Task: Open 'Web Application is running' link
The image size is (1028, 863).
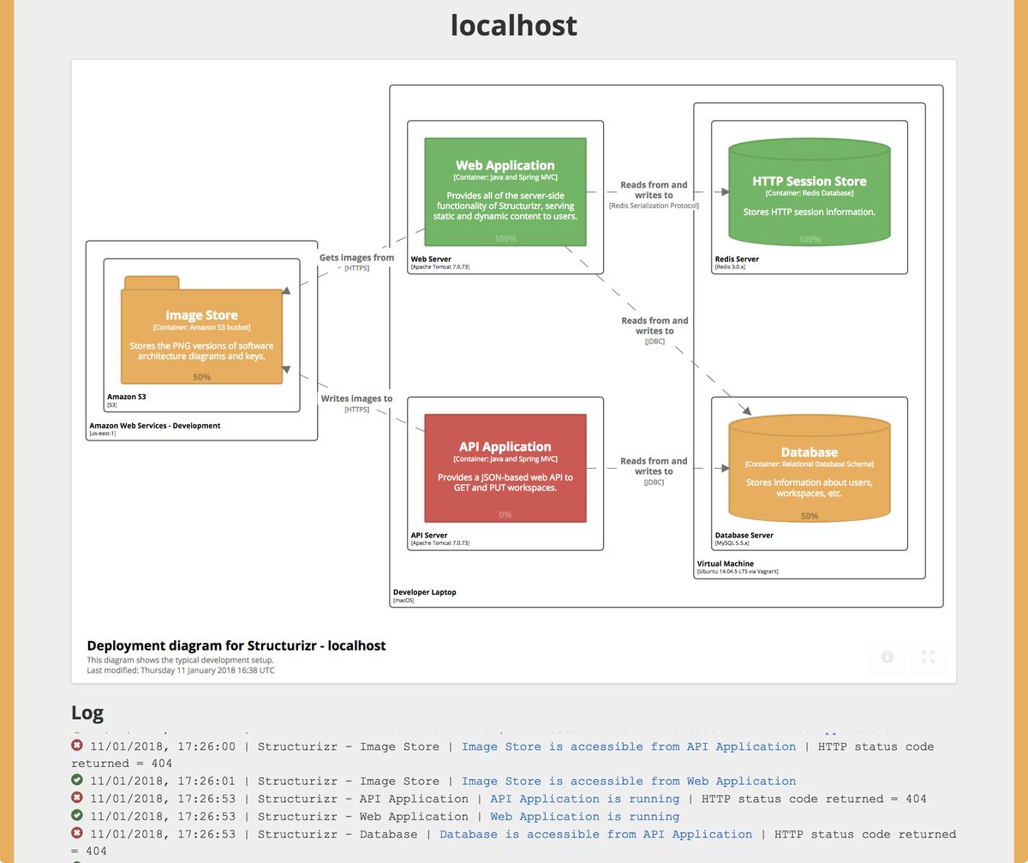Action: click(584, 817)
